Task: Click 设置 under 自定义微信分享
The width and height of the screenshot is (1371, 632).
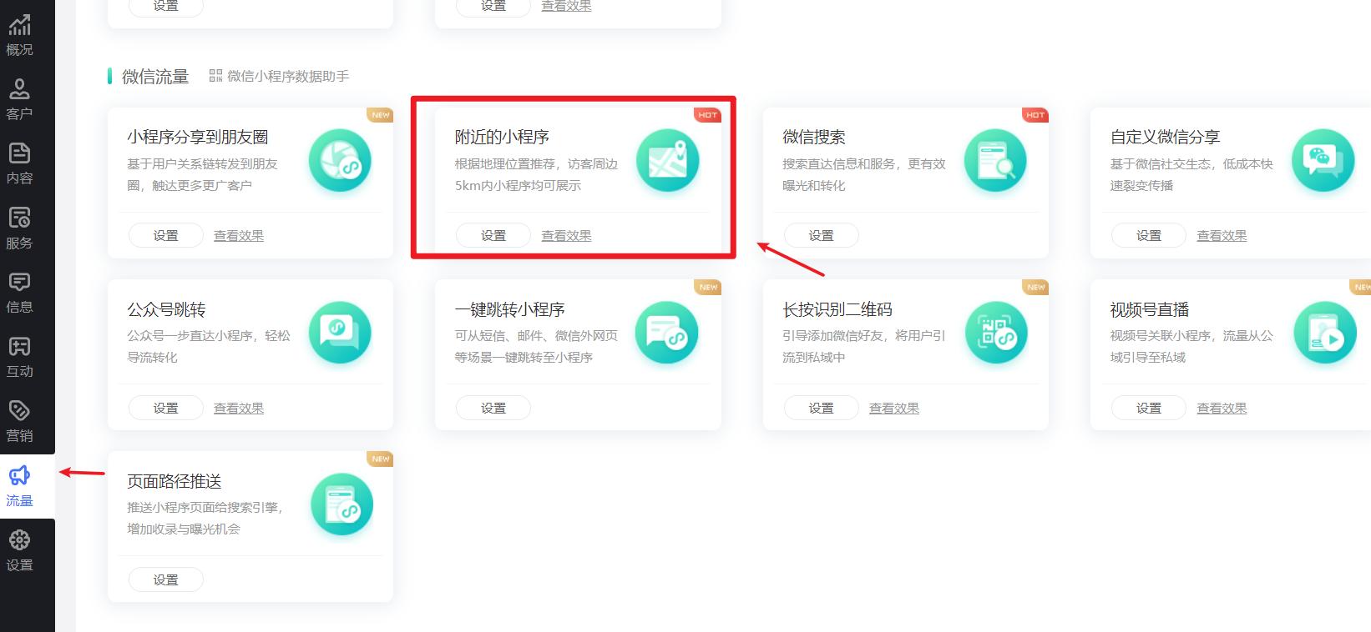Action: tap(1149, 235)
